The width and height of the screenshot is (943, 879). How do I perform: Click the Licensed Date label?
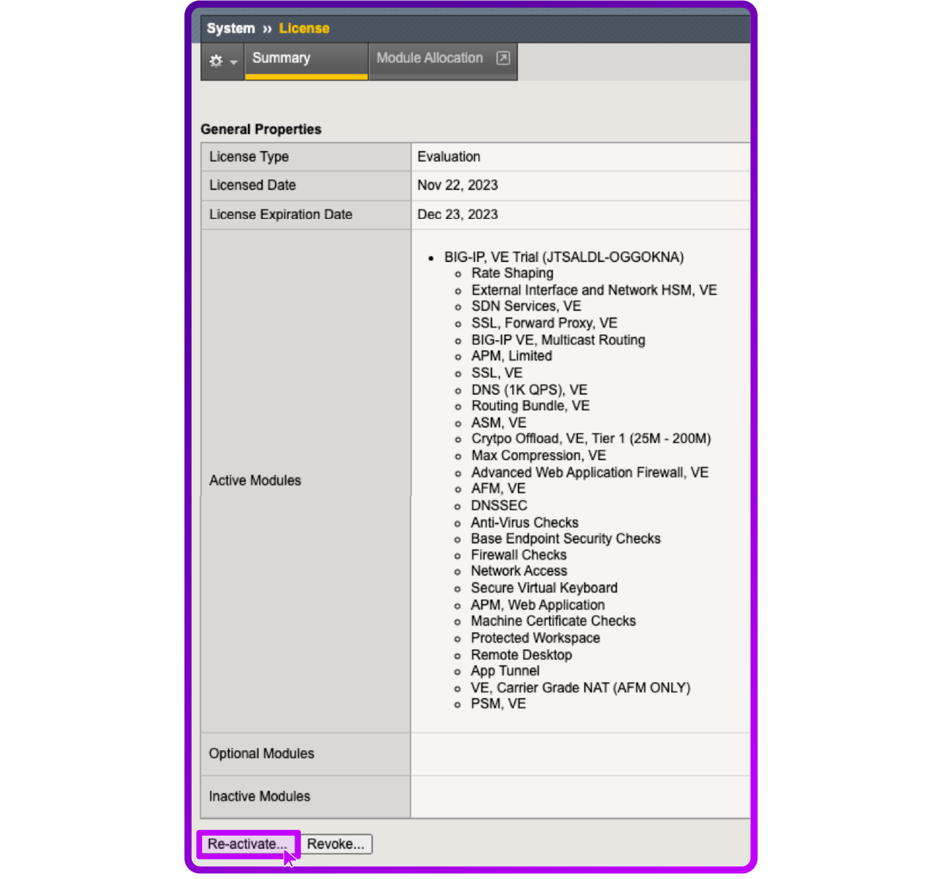[x=253, y=185]
